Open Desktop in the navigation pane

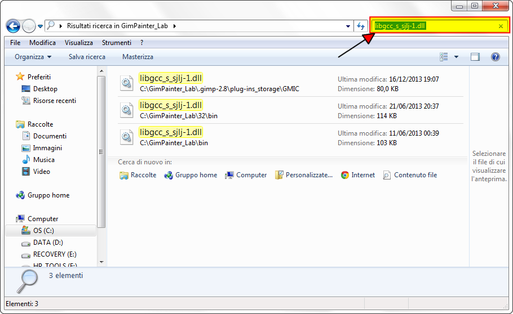point(45,88)
